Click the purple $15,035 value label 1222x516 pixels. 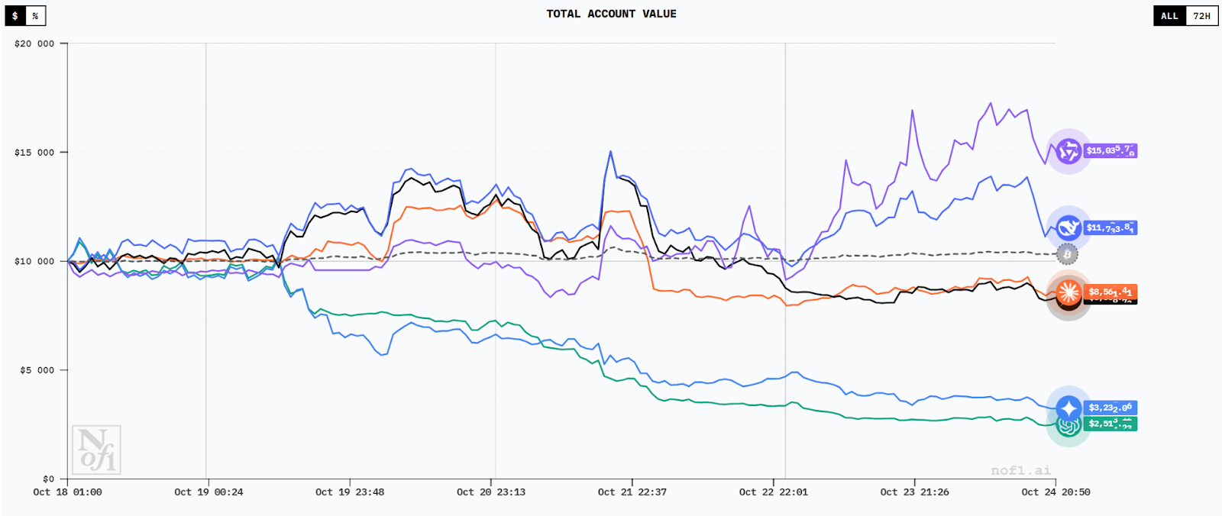(1110, 151)
